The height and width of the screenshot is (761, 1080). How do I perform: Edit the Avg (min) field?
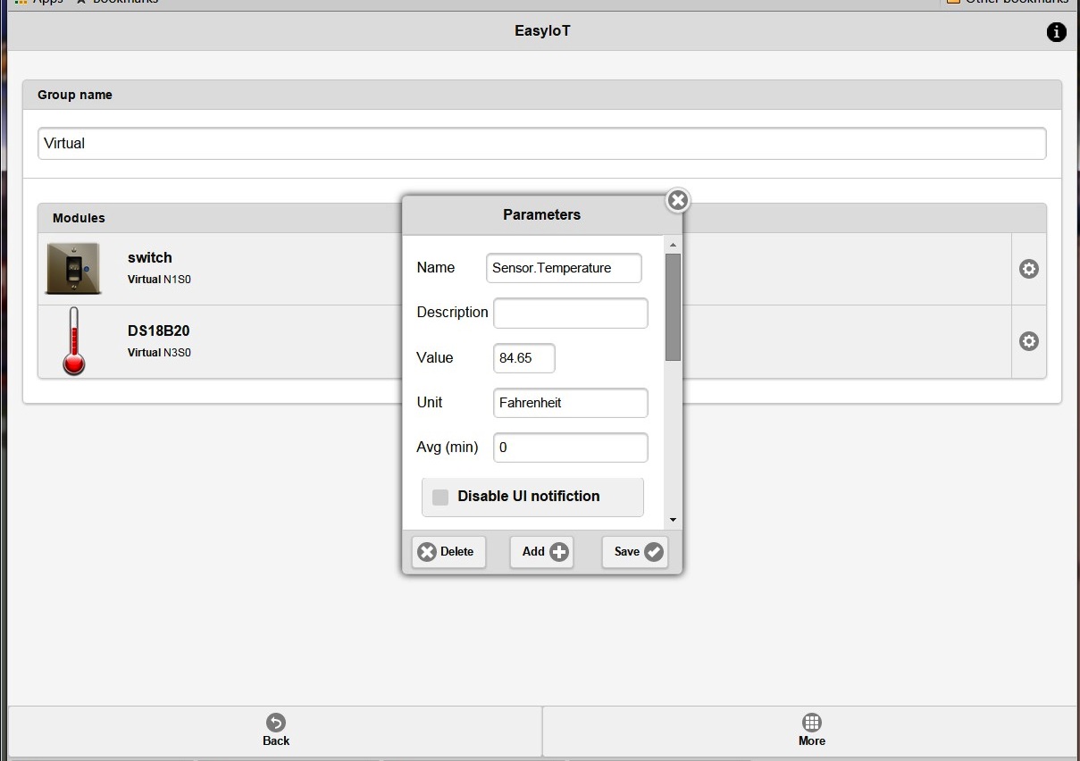(570, 447)
